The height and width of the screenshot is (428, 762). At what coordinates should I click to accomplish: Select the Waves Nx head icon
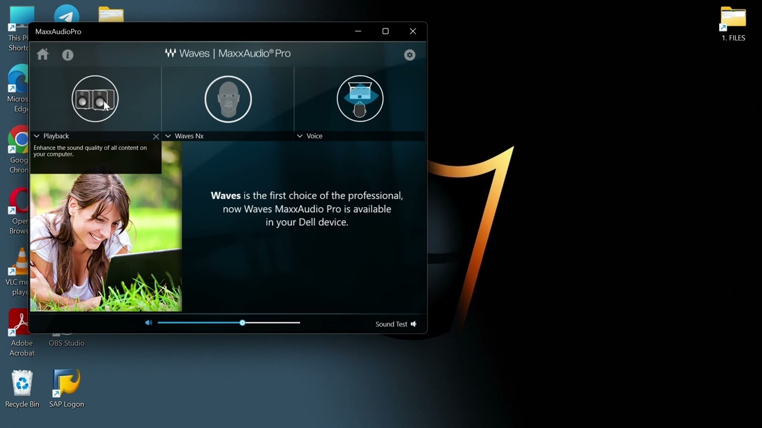tap(228, 99)
